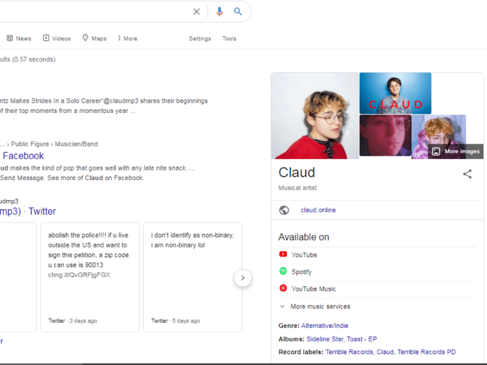Click the 'Available on' heading text

click(x=303, y=237)
